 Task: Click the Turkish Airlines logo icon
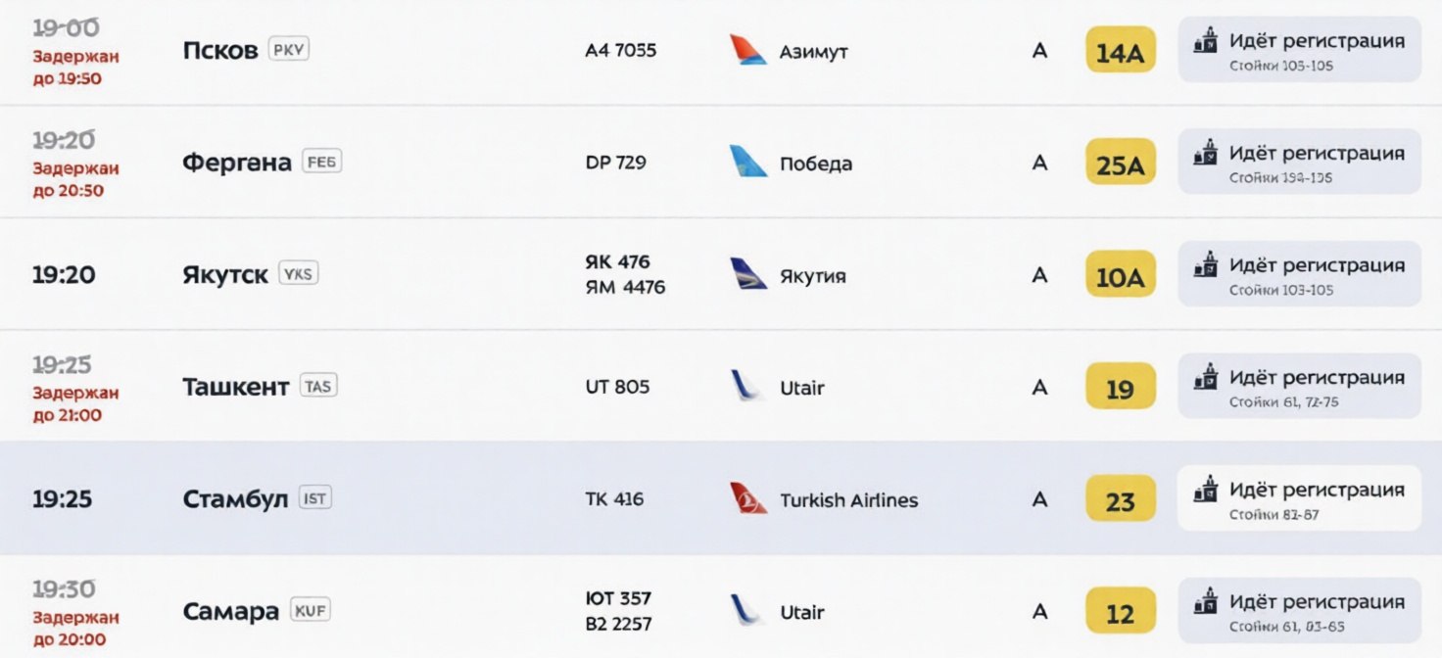(748, 498)
